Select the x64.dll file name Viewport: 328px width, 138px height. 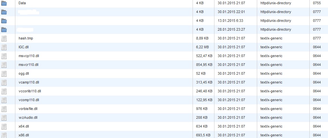click(x=23, y=126)
